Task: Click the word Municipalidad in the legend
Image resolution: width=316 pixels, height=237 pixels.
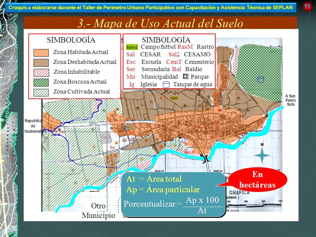Action: (159, 77)
